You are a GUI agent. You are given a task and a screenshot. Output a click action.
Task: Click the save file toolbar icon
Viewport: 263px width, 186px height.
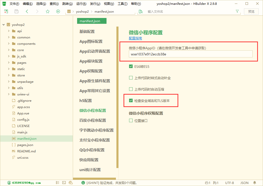pyautogui.click(x=16, y=11)
